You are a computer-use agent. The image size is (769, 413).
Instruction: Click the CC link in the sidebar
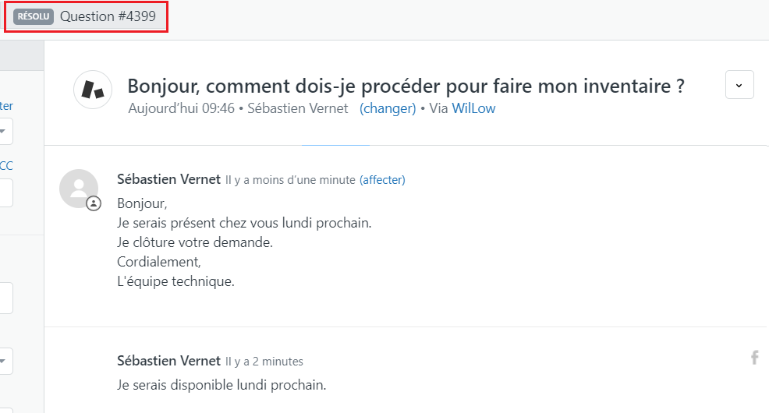pyautogui.click(x=6, y=166)
